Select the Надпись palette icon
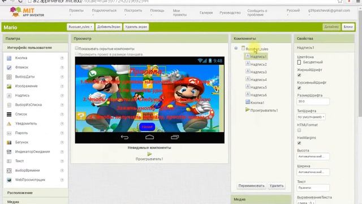 tap(9, 96)
